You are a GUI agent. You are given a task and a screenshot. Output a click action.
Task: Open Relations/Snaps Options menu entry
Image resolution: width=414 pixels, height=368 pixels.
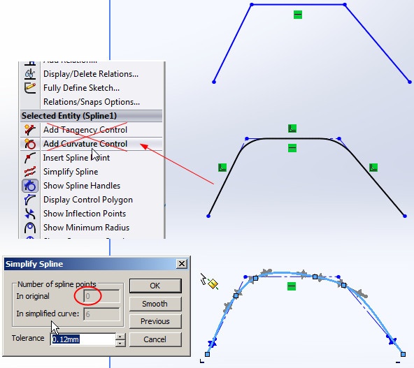coord(92,102)
